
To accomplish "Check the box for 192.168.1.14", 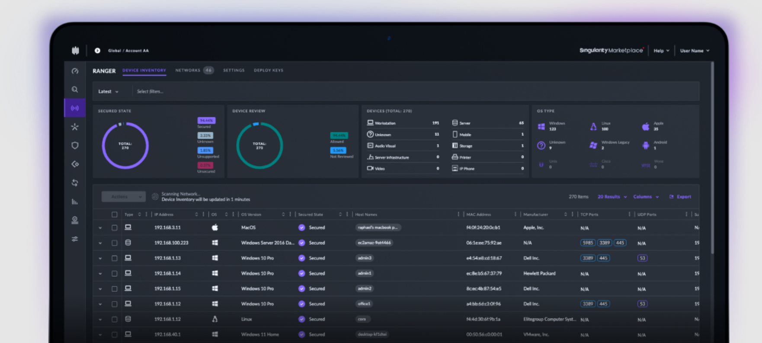I will 115,273.
